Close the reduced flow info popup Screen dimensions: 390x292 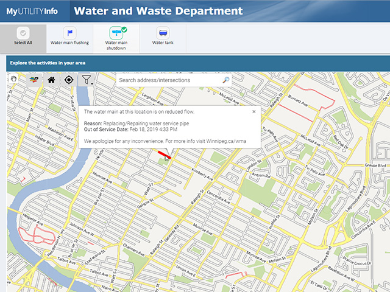254,111
